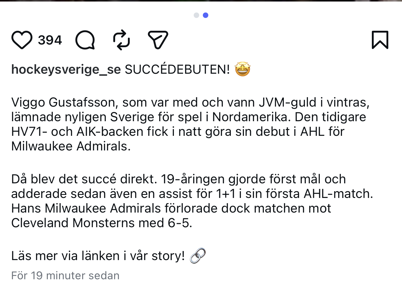Tap the post image strip at top
Screen dimensions: 402x282
(201, 1)
